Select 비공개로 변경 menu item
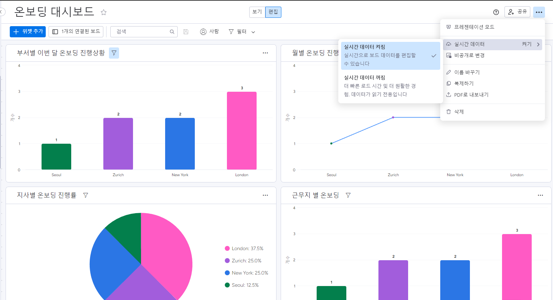This screenshot has height=300, width=553. click(493, 55)
